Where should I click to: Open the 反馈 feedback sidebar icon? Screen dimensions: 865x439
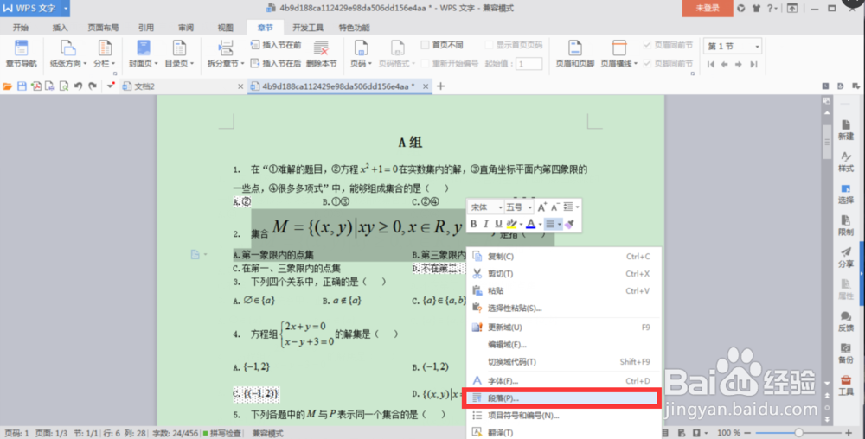tap(846, 321)
